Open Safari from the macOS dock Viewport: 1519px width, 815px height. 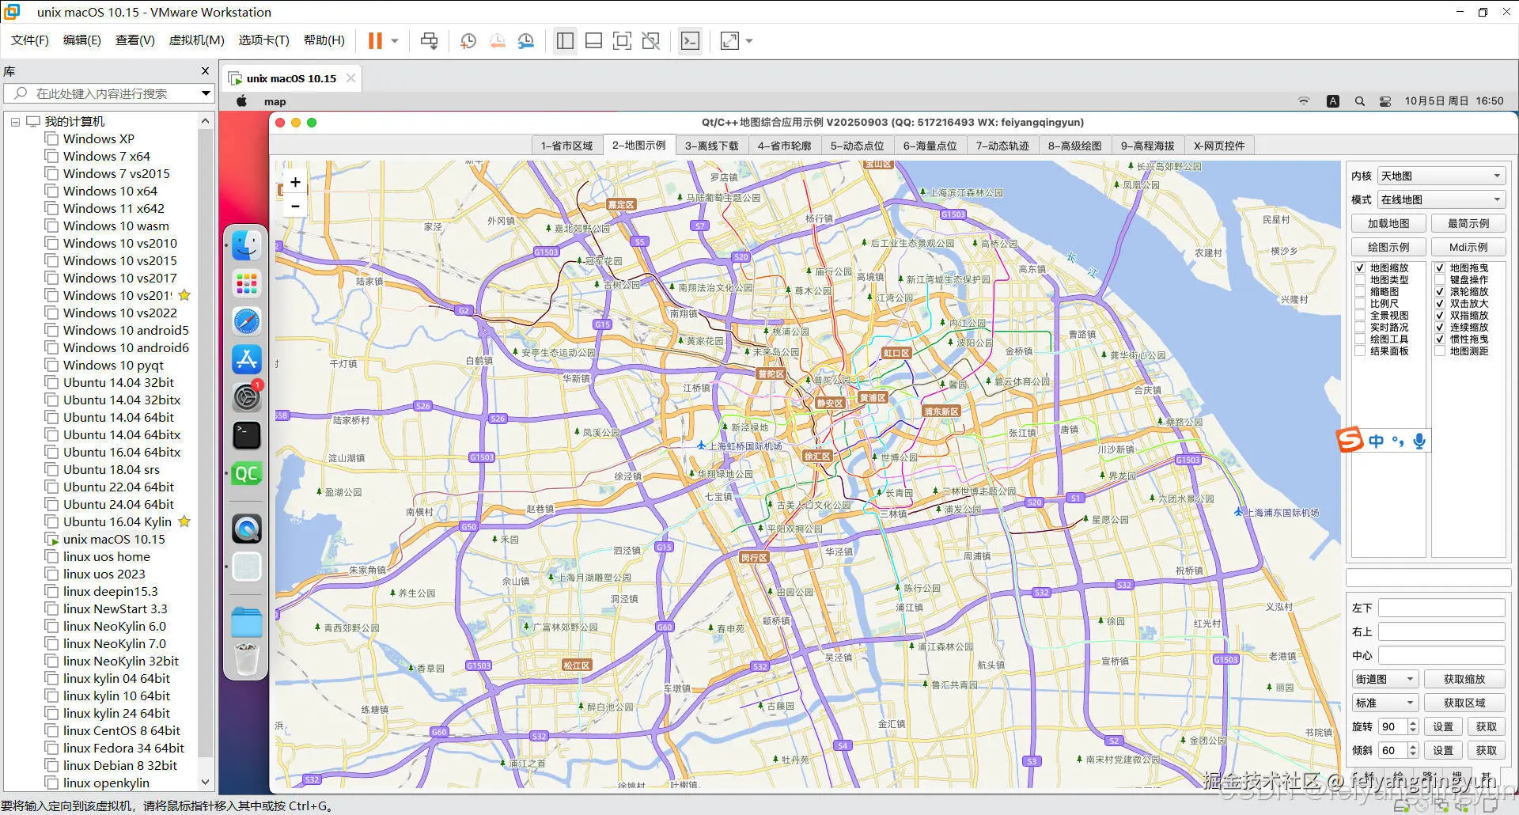click(x=247, y=321)
